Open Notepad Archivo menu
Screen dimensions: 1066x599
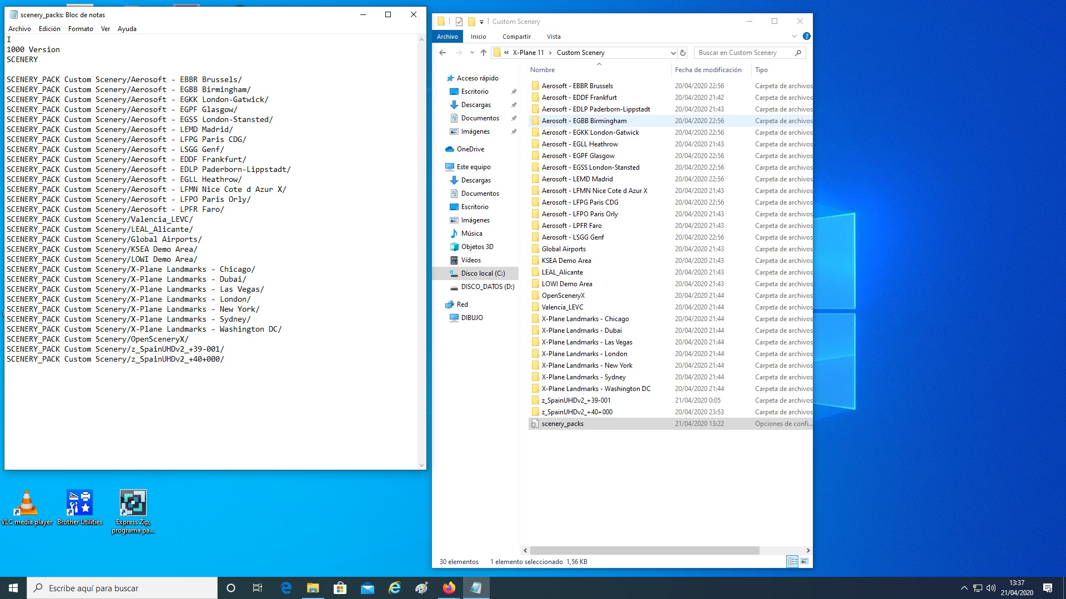point(19,29)
